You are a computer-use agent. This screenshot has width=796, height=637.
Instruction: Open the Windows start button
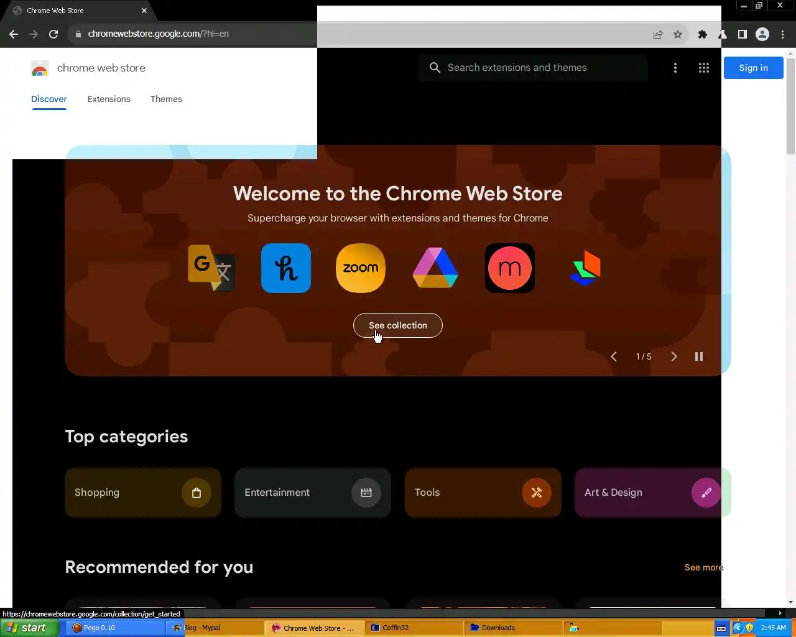tap(29, 628)
